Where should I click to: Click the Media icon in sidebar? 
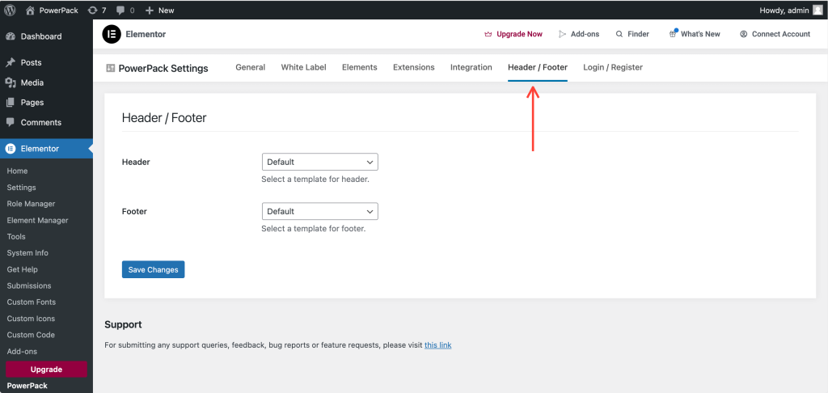10,82
